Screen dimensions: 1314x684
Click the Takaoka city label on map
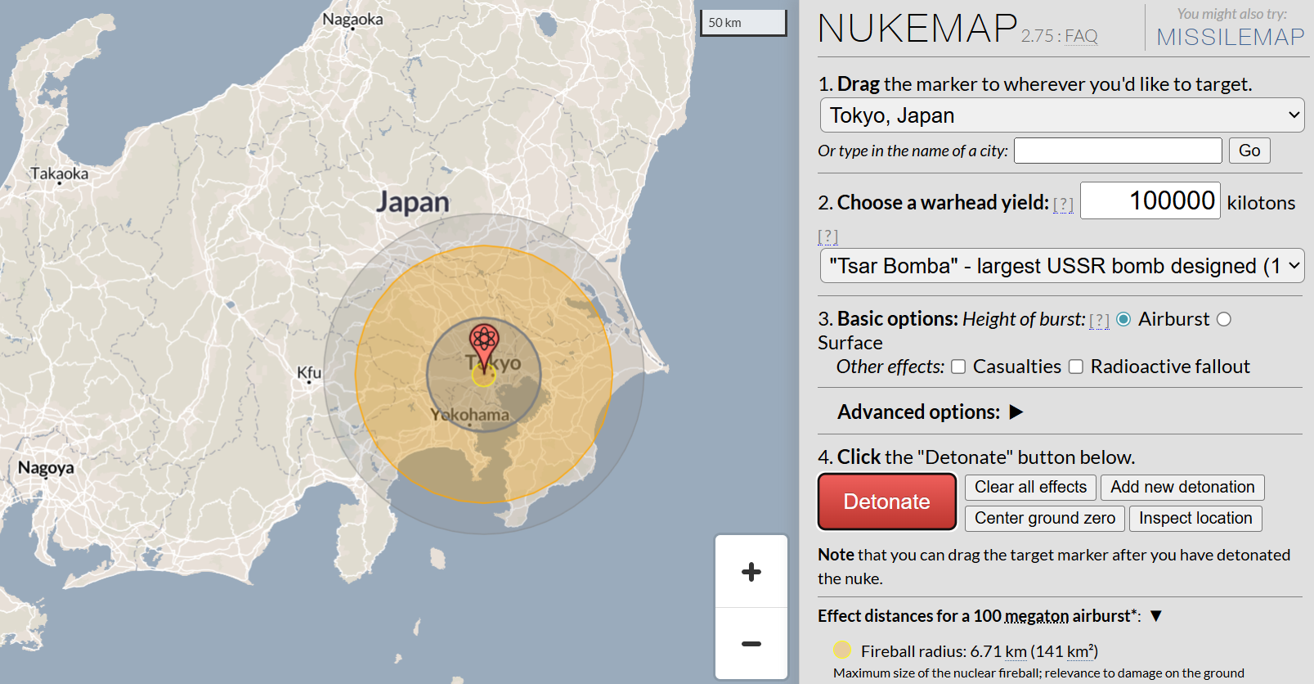click(x=59, y=173)
